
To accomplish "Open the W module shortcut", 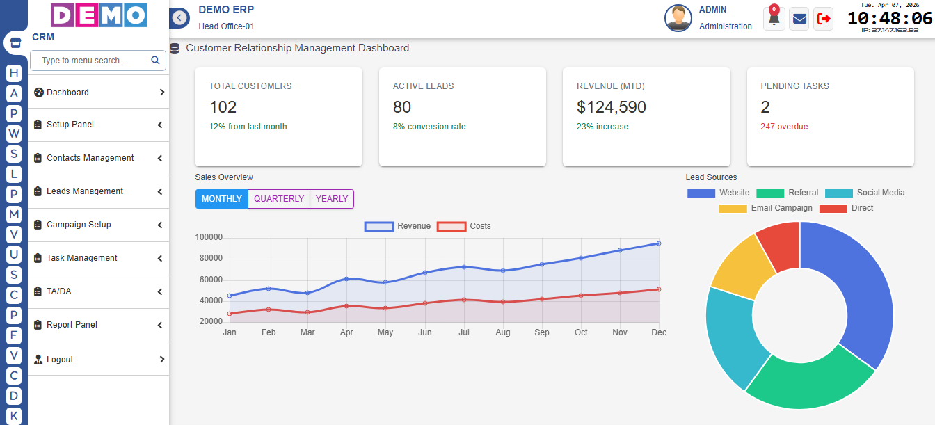I will point(14,134).
